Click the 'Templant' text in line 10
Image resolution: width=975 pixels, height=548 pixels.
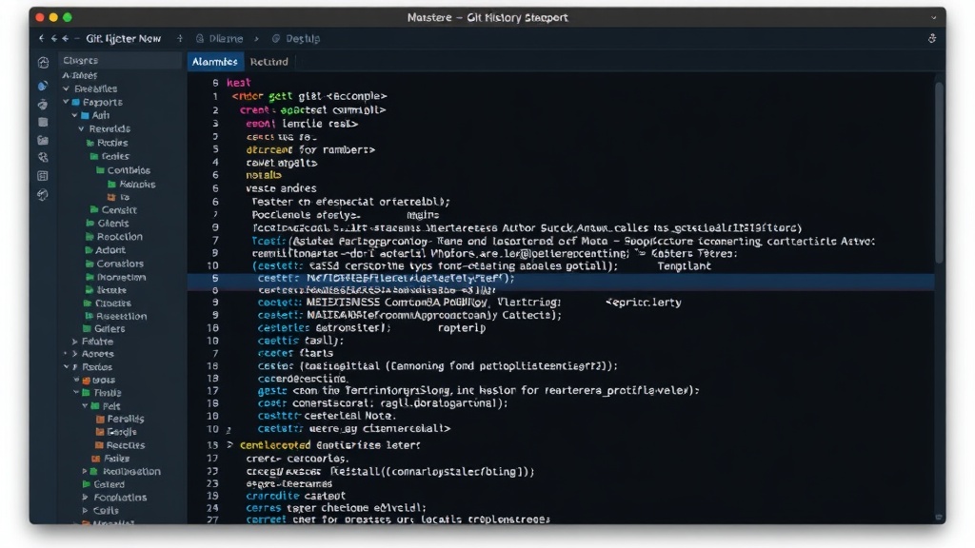pyautogui.click(x=684, y=266)
